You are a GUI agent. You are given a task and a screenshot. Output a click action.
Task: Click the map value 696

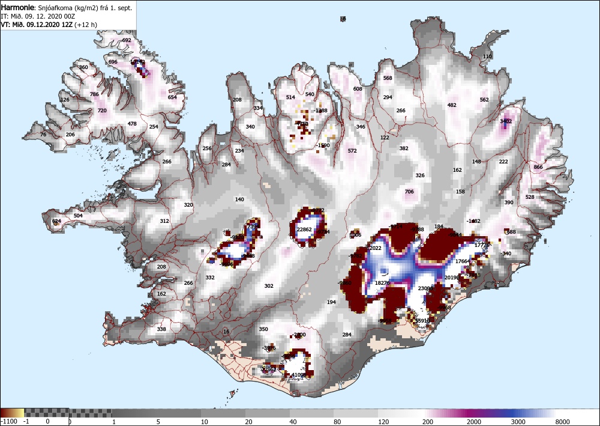pos(113,62)
